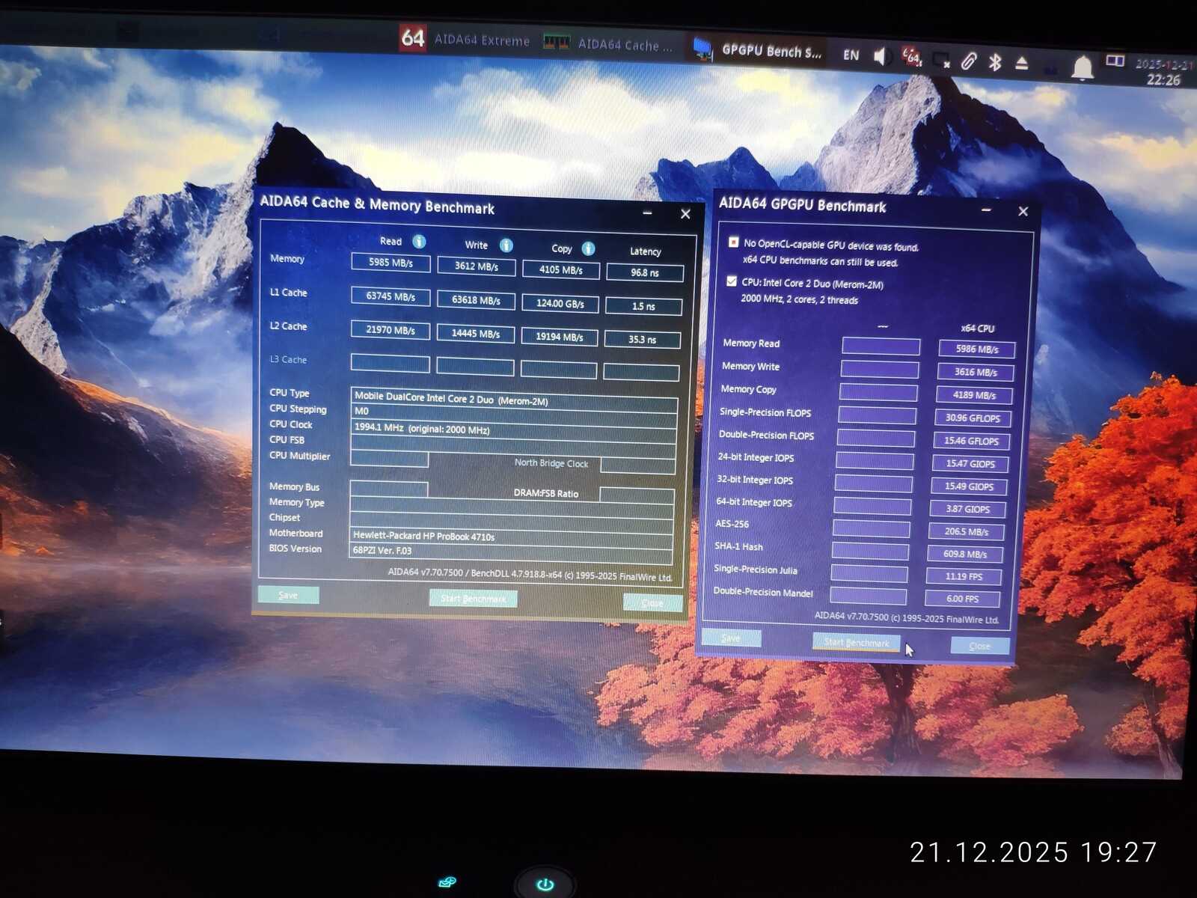Viewport: 1197px width, 898px height.
Task: Open the EN keyboard layout indicator
Action: pyautogui.click(x=851, y=55)
